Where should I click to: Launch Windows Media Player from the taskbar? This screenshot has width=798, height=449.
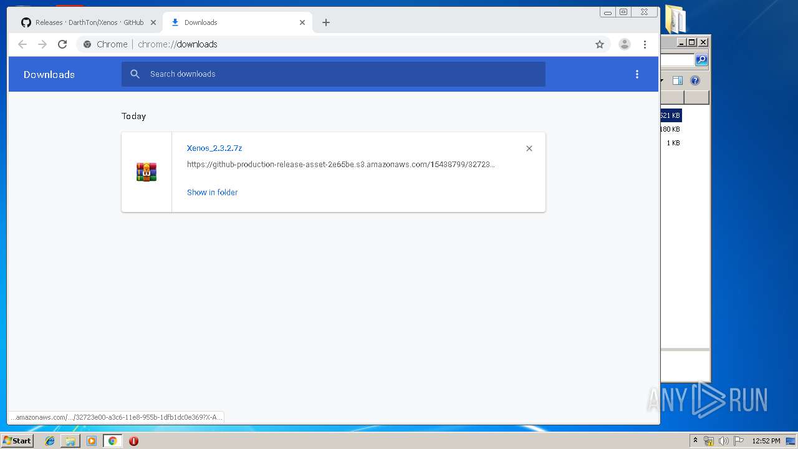[x=92, y=441]
